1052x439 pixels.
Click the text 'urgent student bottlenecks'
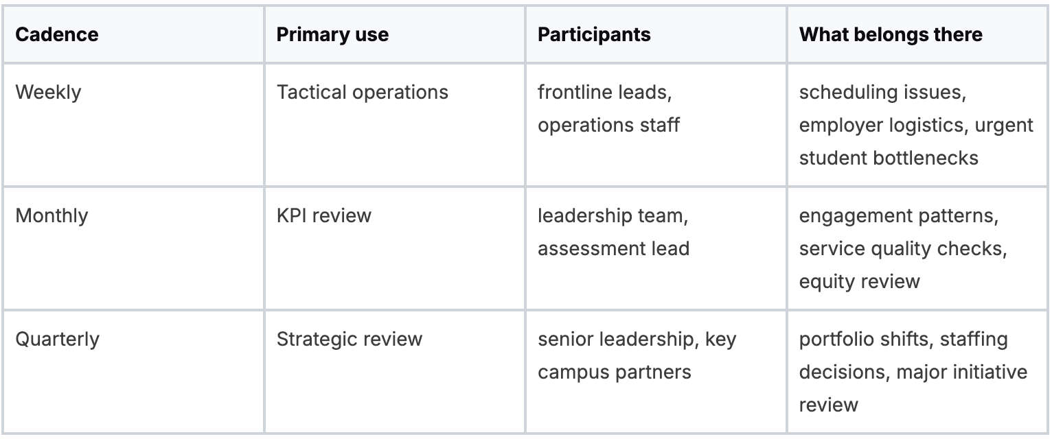889,158
